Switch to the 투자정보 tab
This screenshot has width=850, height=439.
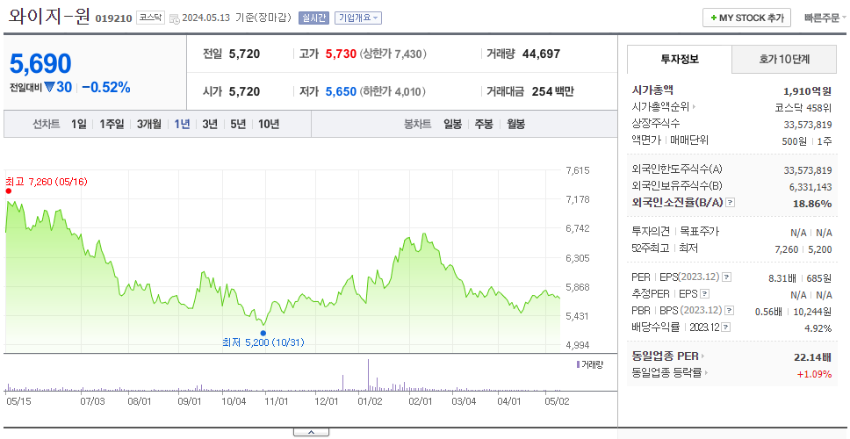point(680,60)
